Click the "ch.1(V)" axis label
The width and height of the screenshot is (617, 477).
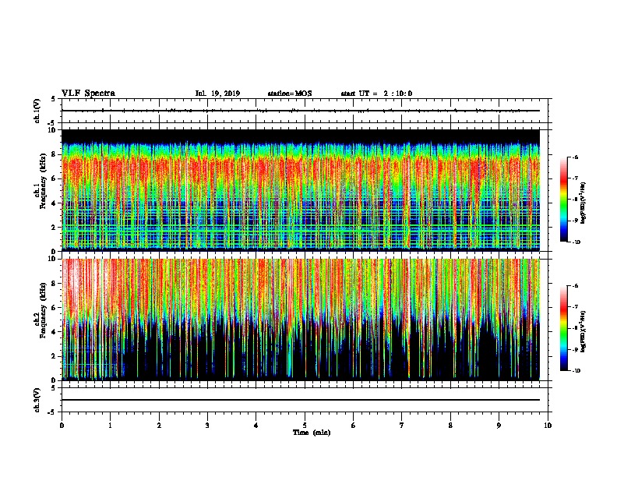[x=37, y=111]
